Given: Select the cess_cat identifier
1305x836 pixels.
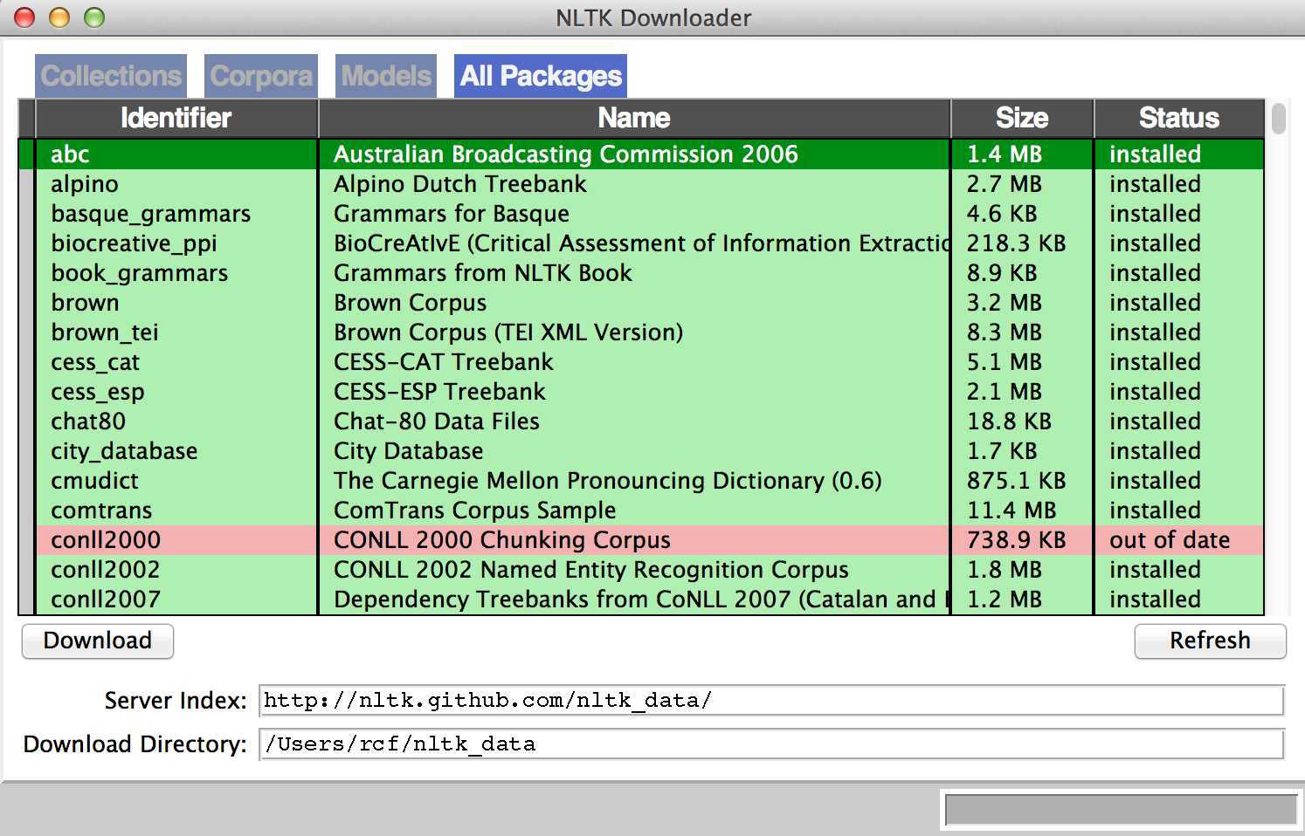Looking at the screenshot, I should click(x=95, y=362).
